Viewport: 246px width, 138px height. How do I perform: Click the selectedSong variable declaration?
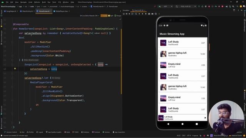(33, 33)
